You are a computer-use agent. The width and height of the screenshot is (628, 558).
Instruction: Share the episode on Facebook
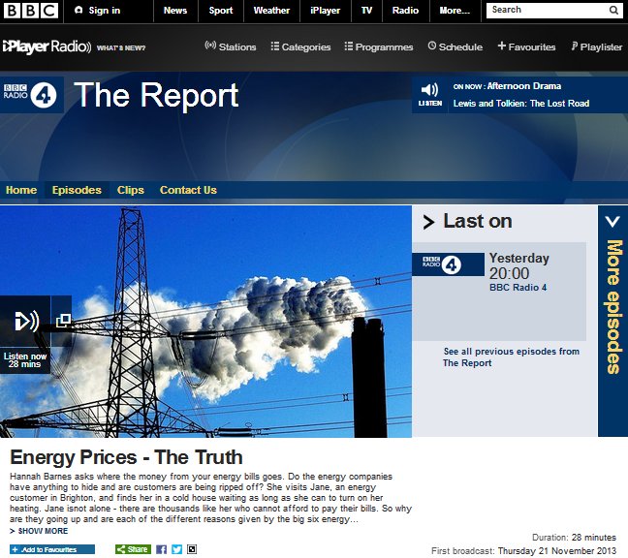coord(161,549)
